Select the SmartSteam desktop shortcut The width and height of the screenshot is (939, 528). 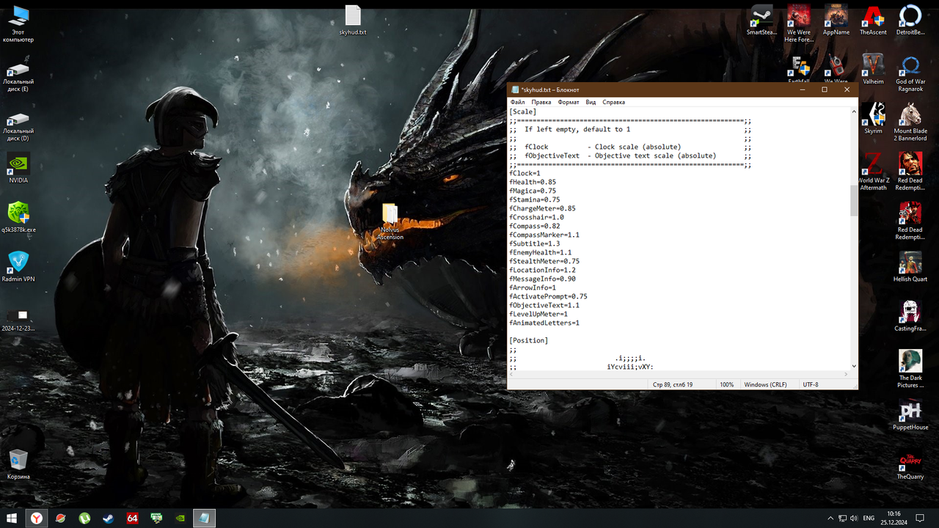click(761, 20)
